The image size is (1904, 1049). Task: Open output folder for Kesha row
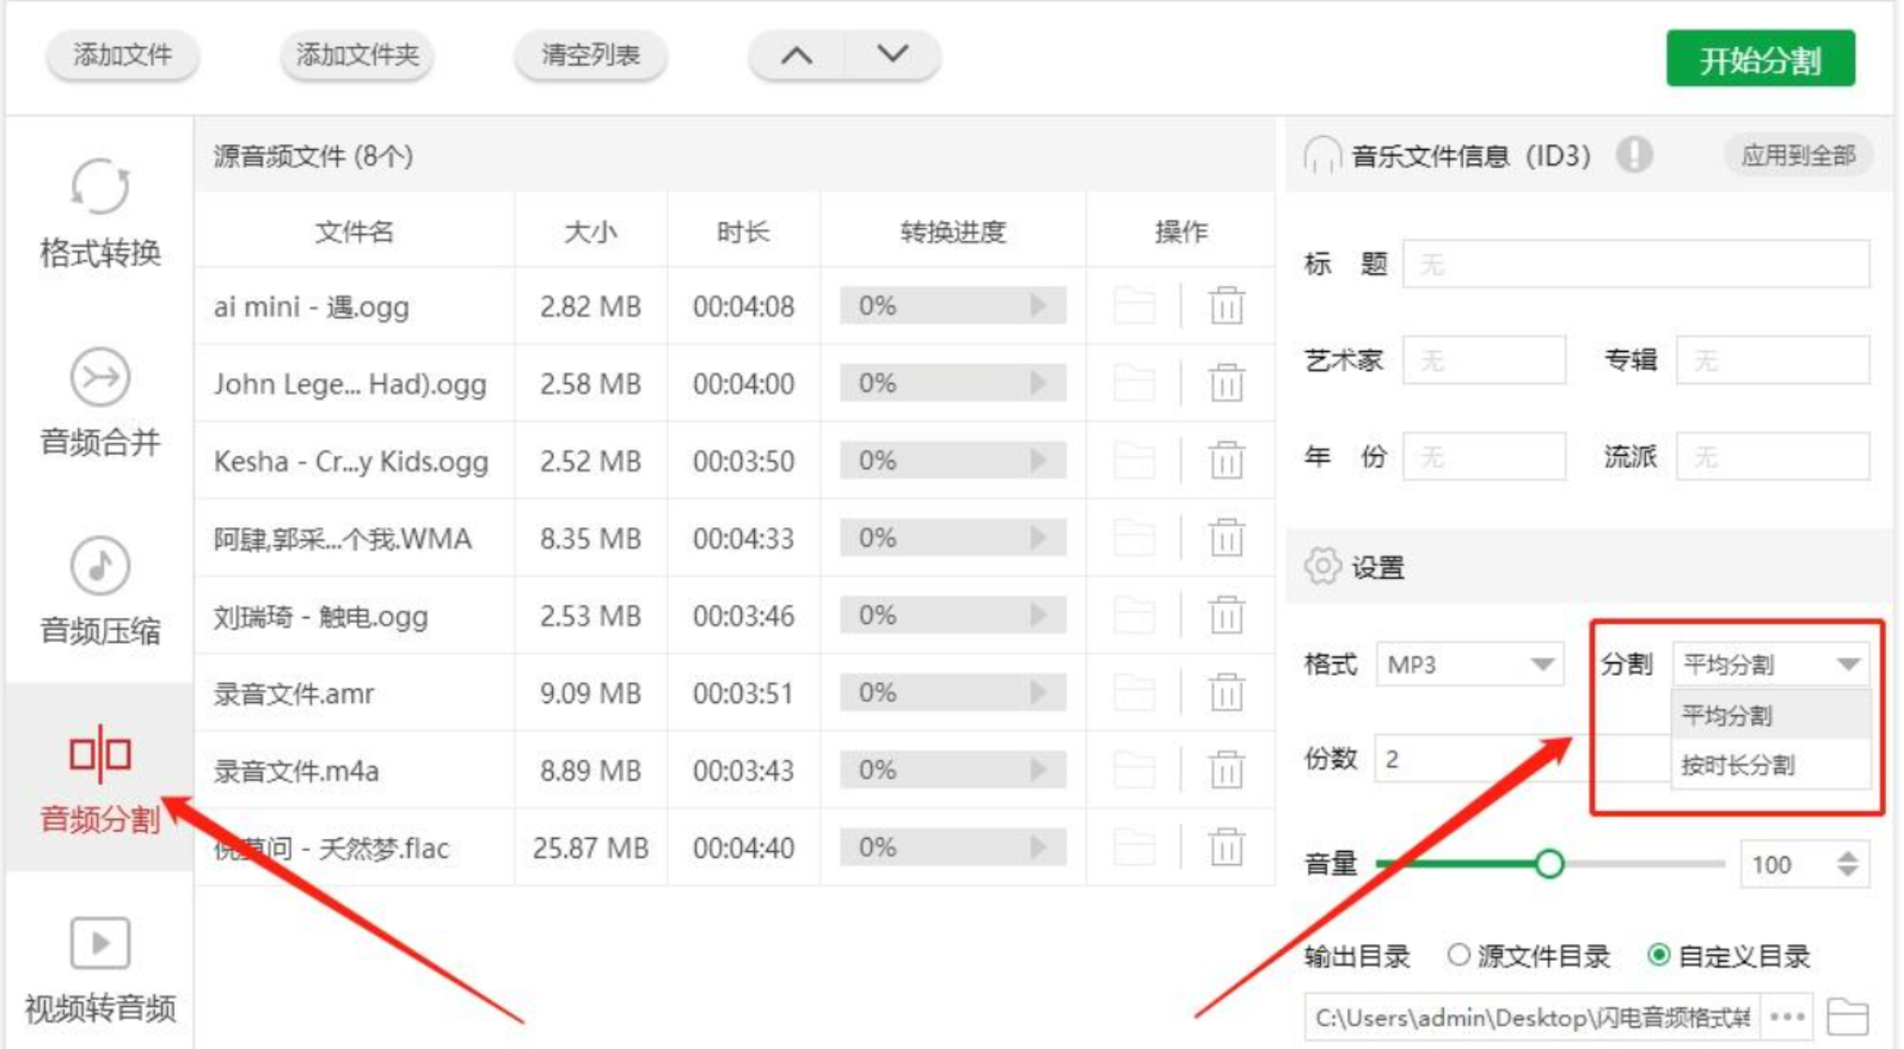tap(1134, 462)
